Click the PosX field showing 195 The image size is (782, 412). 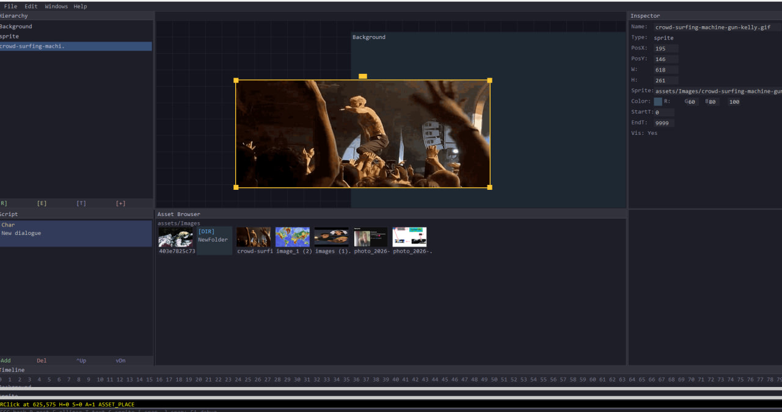(666, 48)
